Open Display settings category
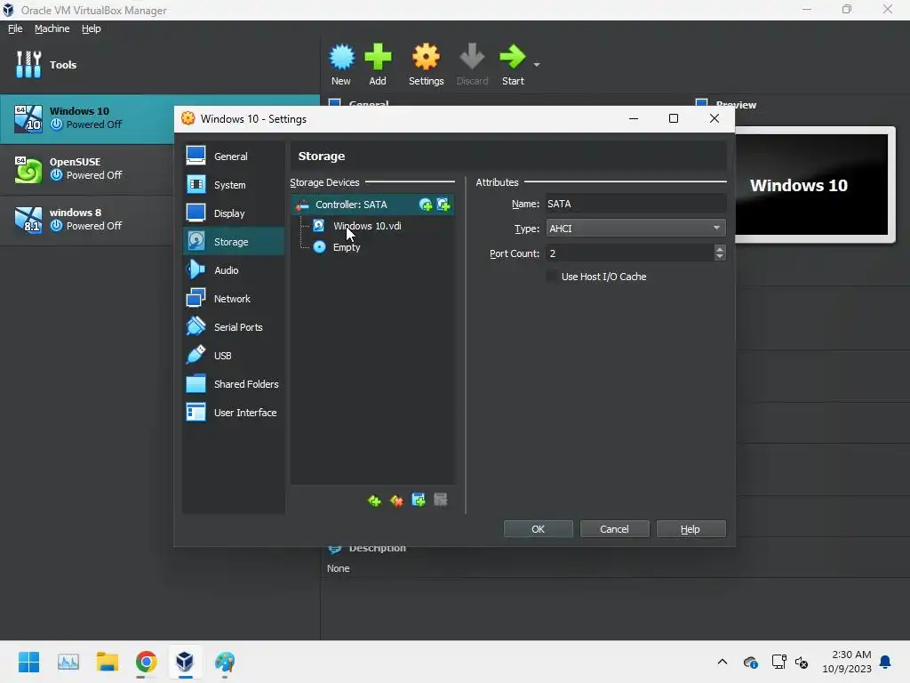910x683 pixels. [x=234, y=213]
